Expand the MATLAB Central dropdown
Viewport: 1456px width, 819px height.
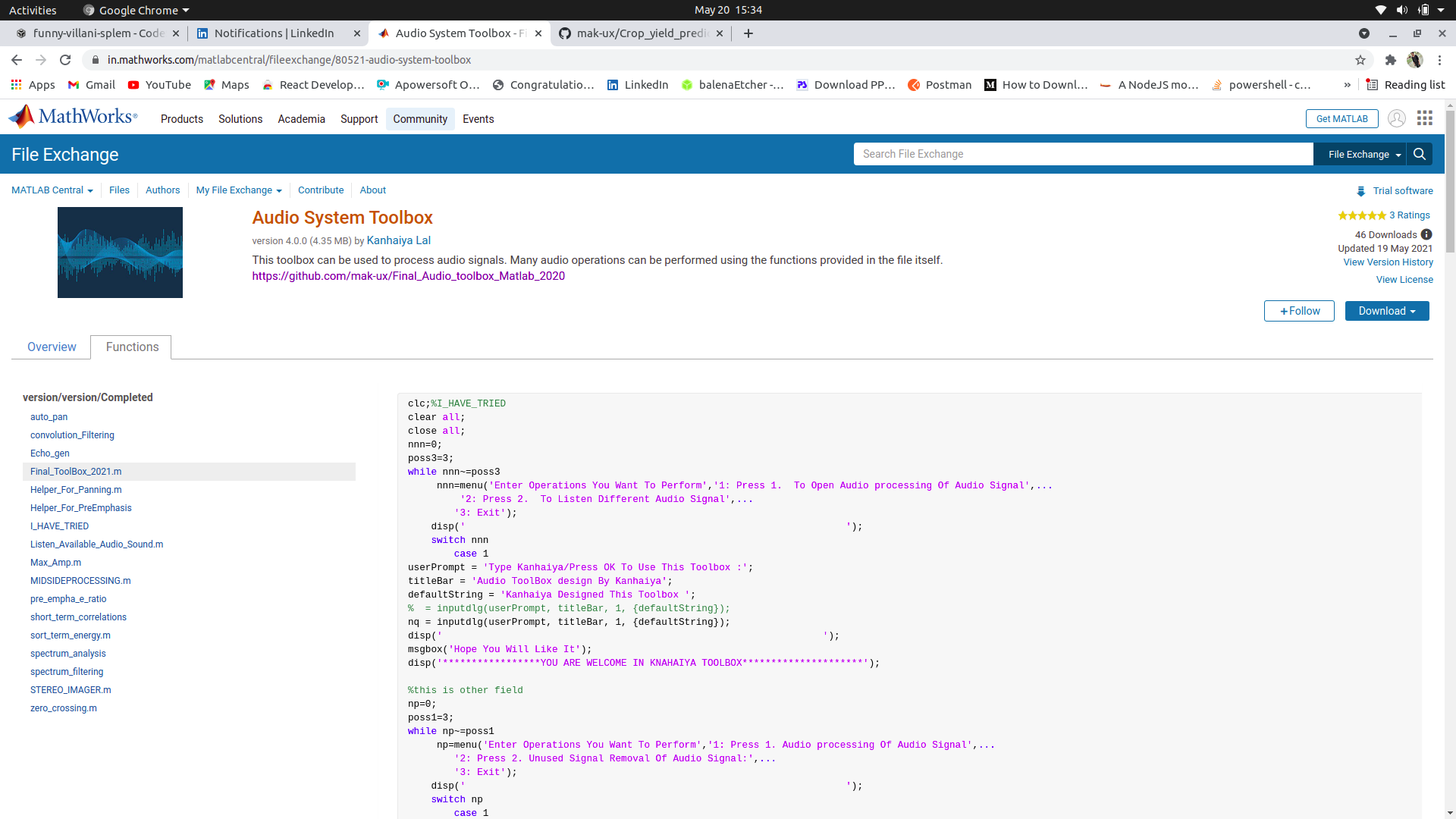52,190
